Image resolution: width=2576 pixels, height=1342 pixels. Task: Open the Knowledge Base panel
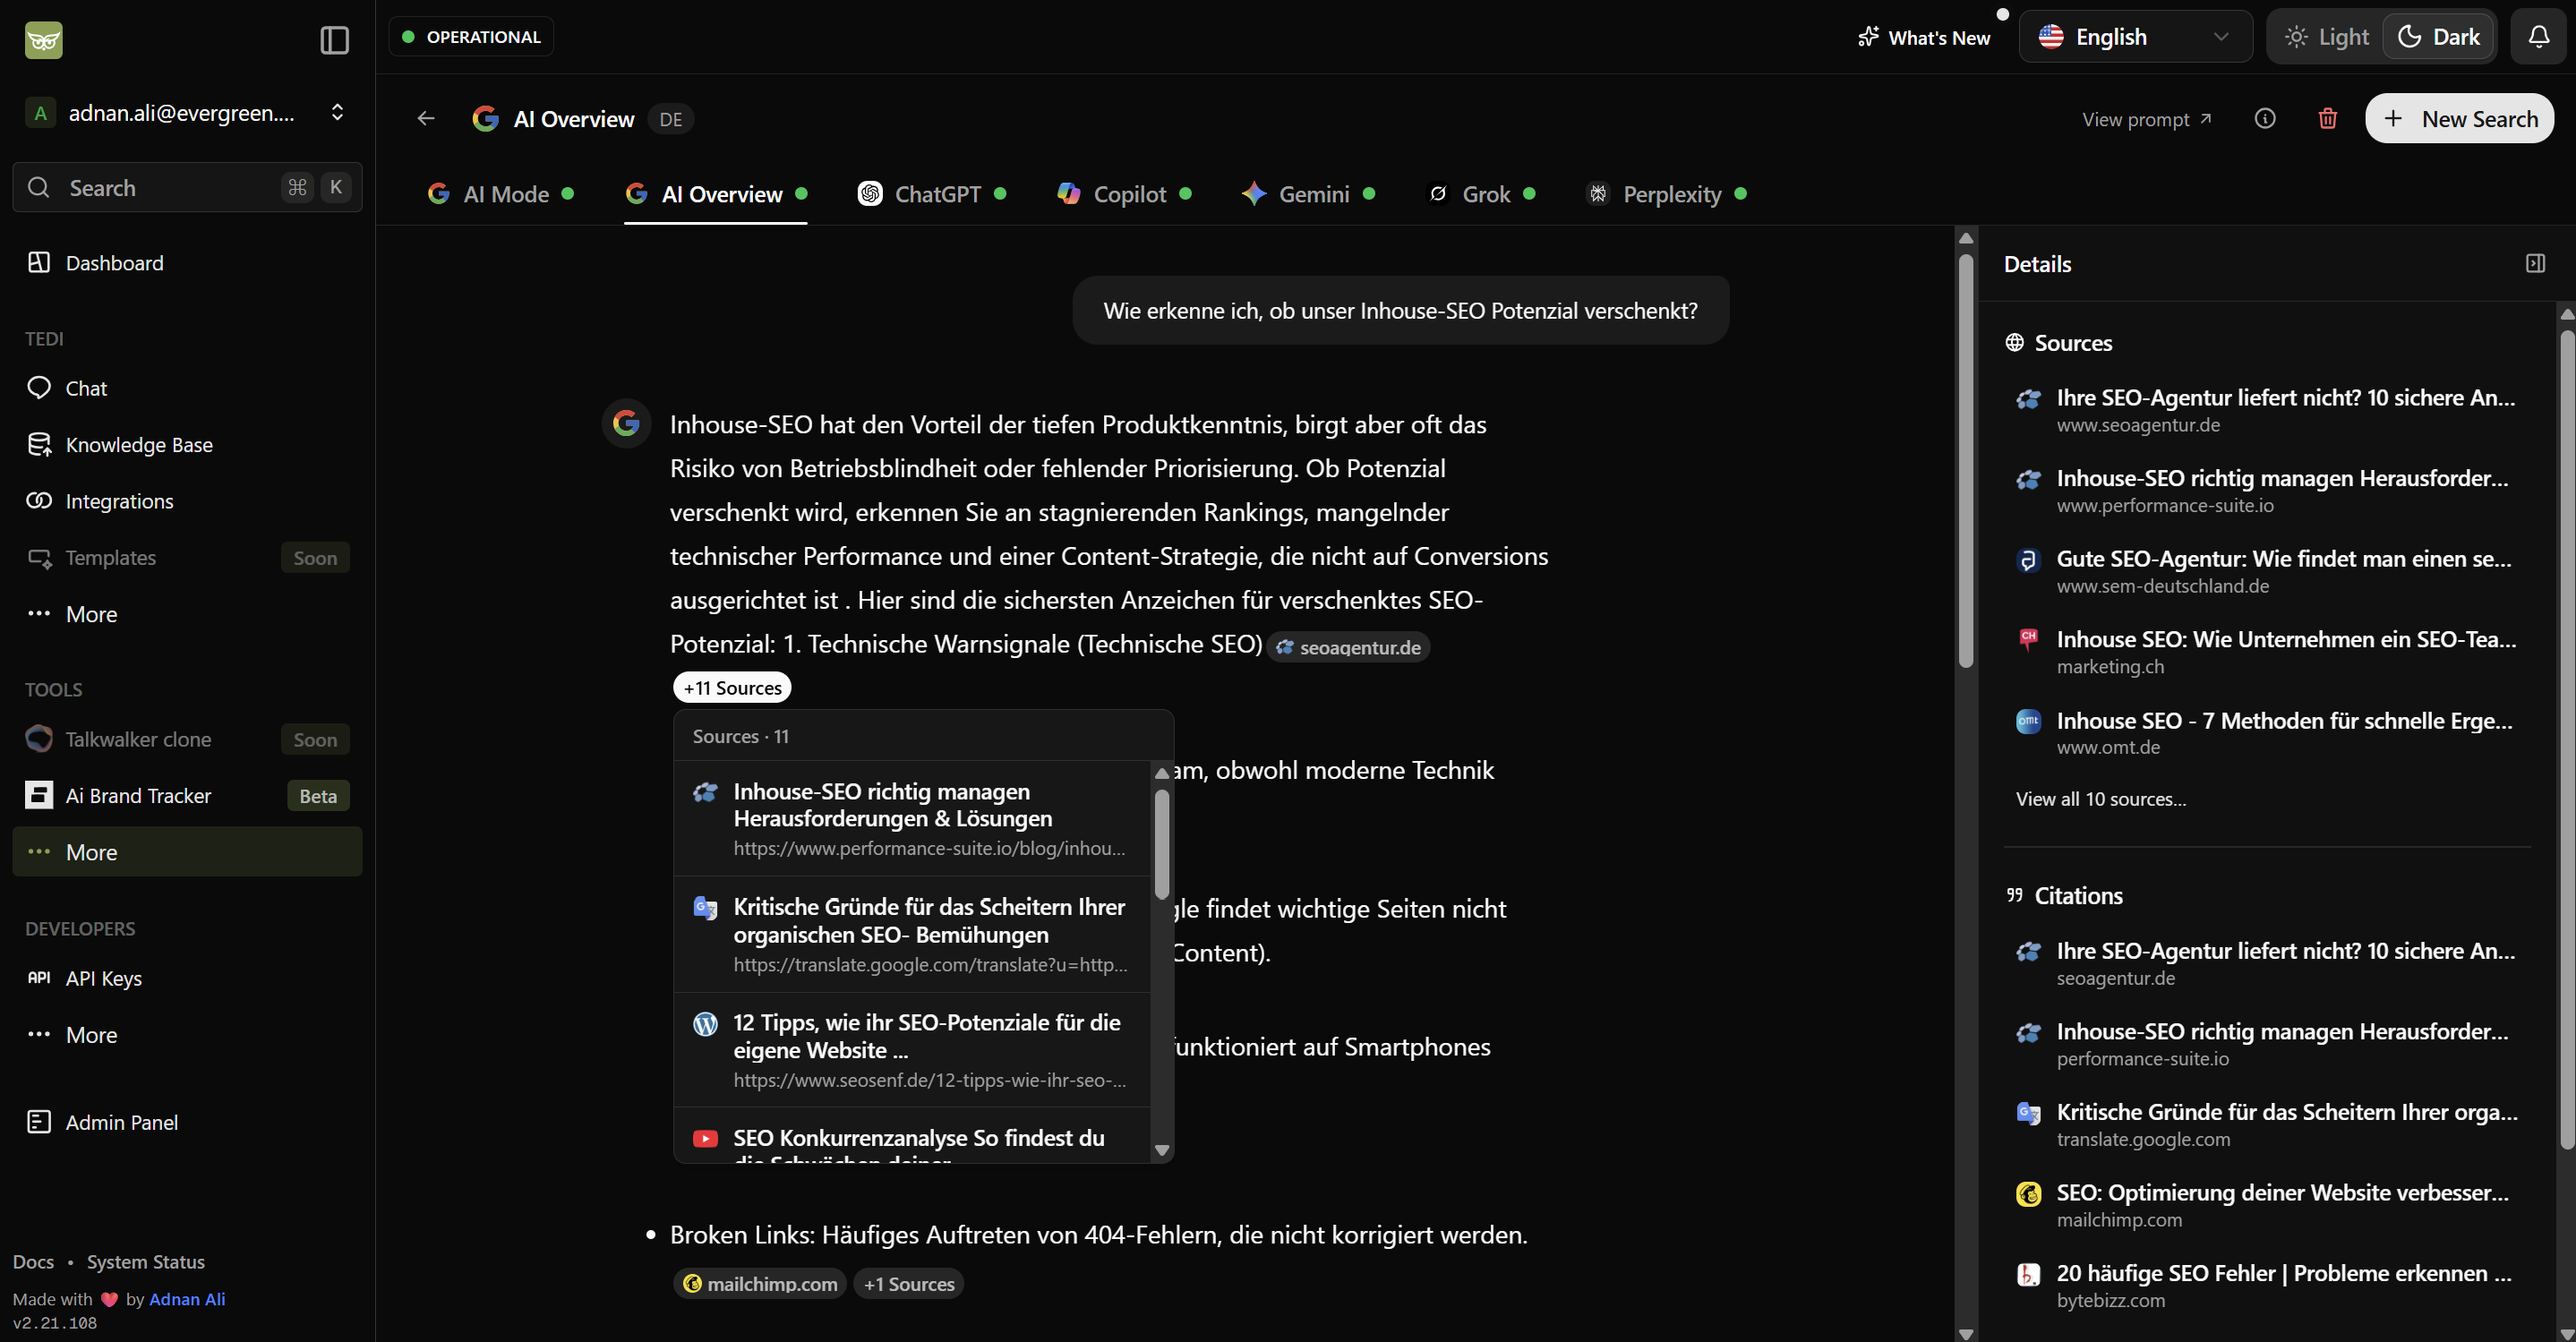[x=139, y=444]
